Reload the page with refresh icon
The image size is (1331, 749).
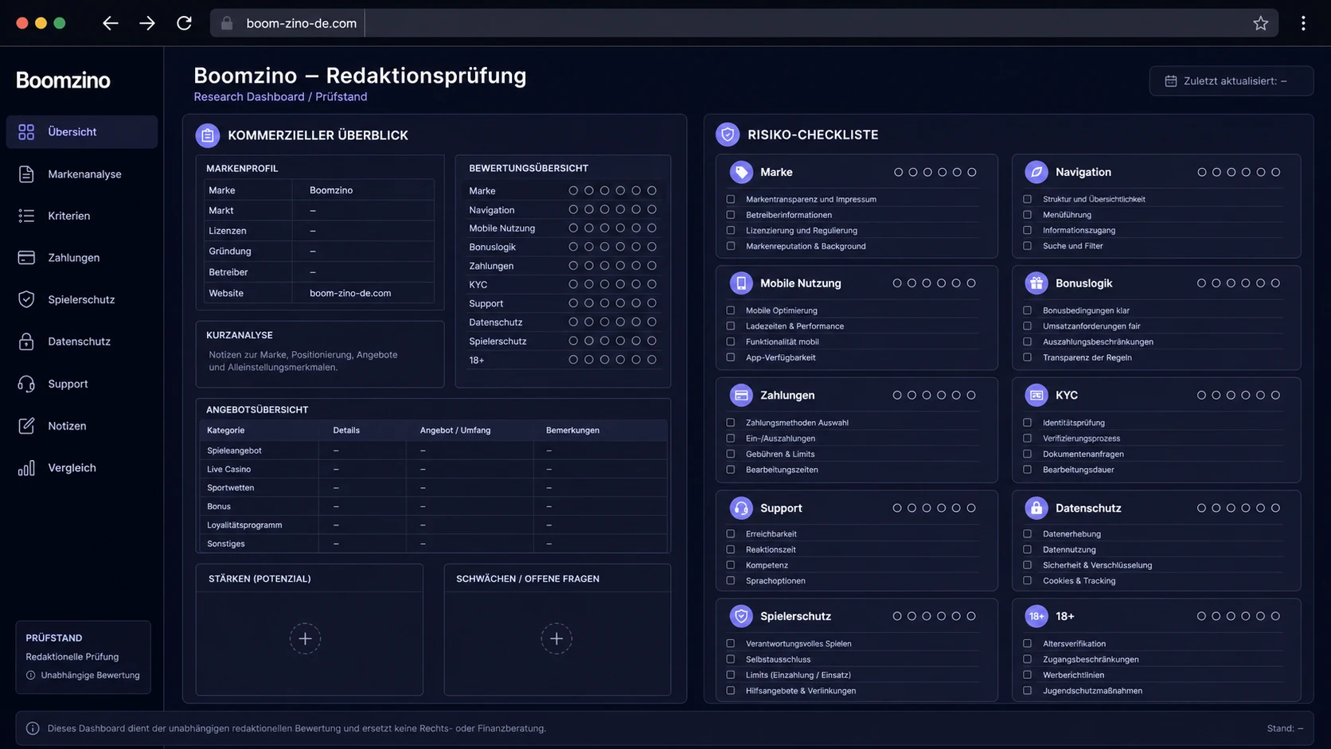184,23
